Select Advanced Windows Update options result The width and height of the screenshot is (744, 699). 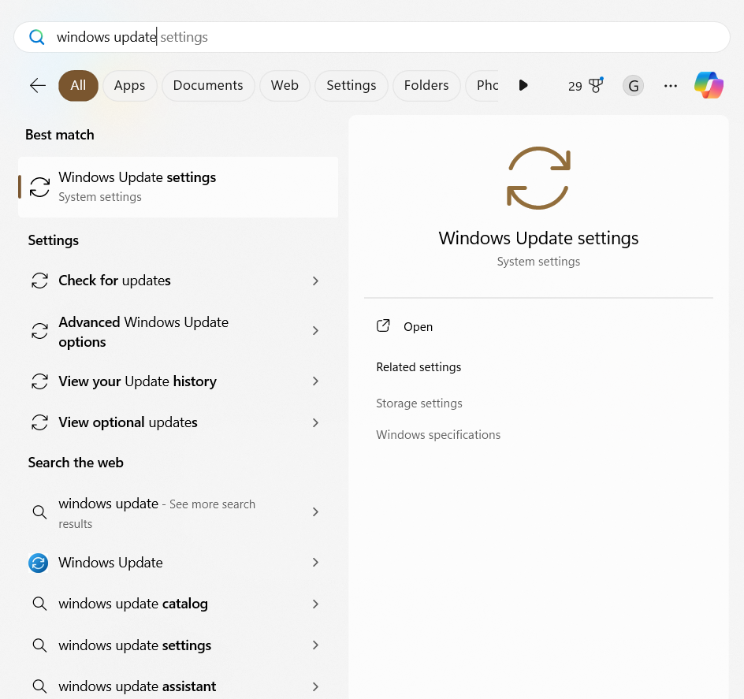point(178,331)
